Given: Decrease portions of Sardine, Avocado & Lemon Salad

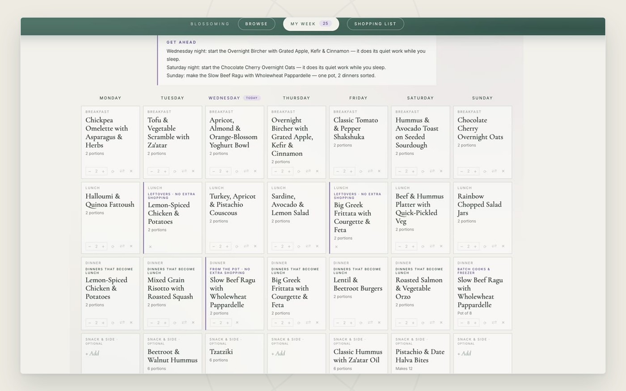Looking at the screenshot, I should pos(275,246).
